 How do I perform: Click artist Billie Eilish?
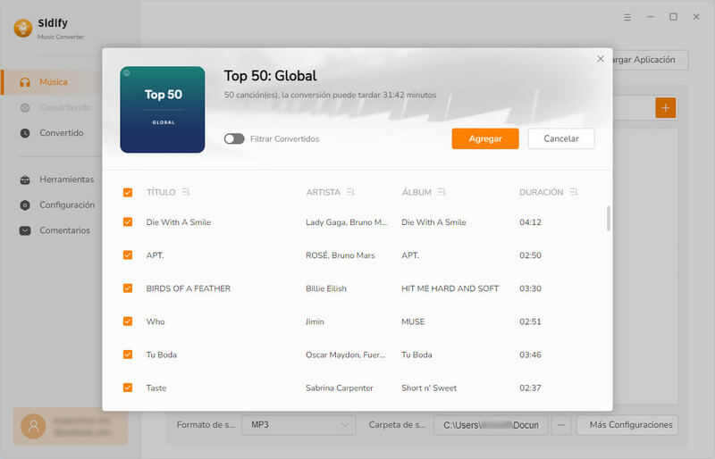point(326,288)
